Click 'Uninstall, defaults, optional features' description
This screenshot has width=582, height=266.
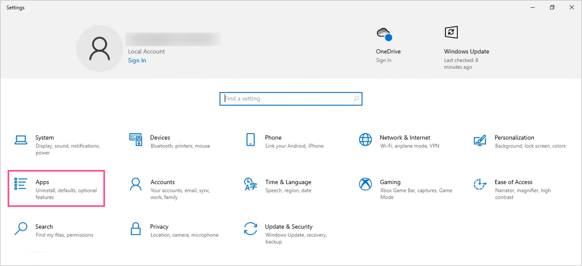pyautogui.click(x=66, y=194)
